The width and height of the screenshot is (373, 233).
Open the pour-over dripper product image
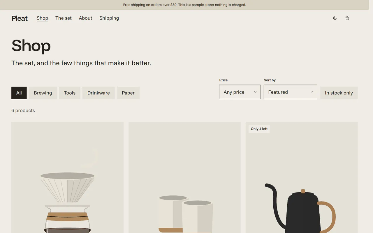tap(67, 178)
